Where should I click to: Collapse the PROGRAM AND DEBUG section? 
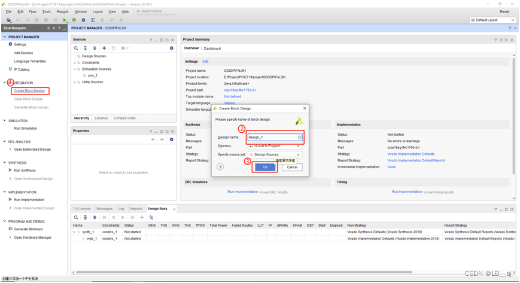click(5, 221)
